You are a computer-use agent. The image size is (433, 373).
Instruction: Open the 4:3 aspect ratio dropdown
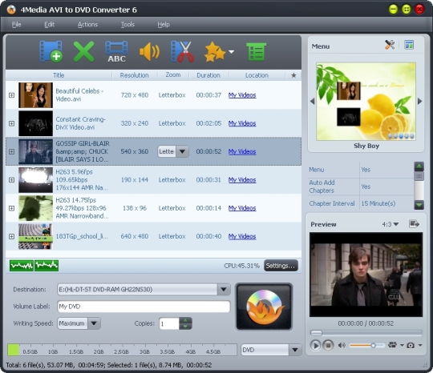pos(391,224)
